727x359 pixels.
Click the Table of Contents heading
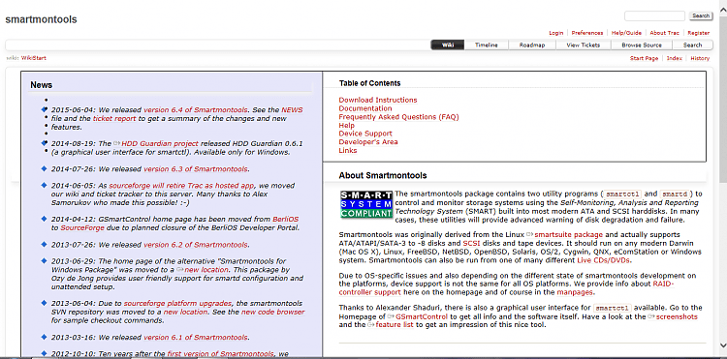click(x=369, y=83)
